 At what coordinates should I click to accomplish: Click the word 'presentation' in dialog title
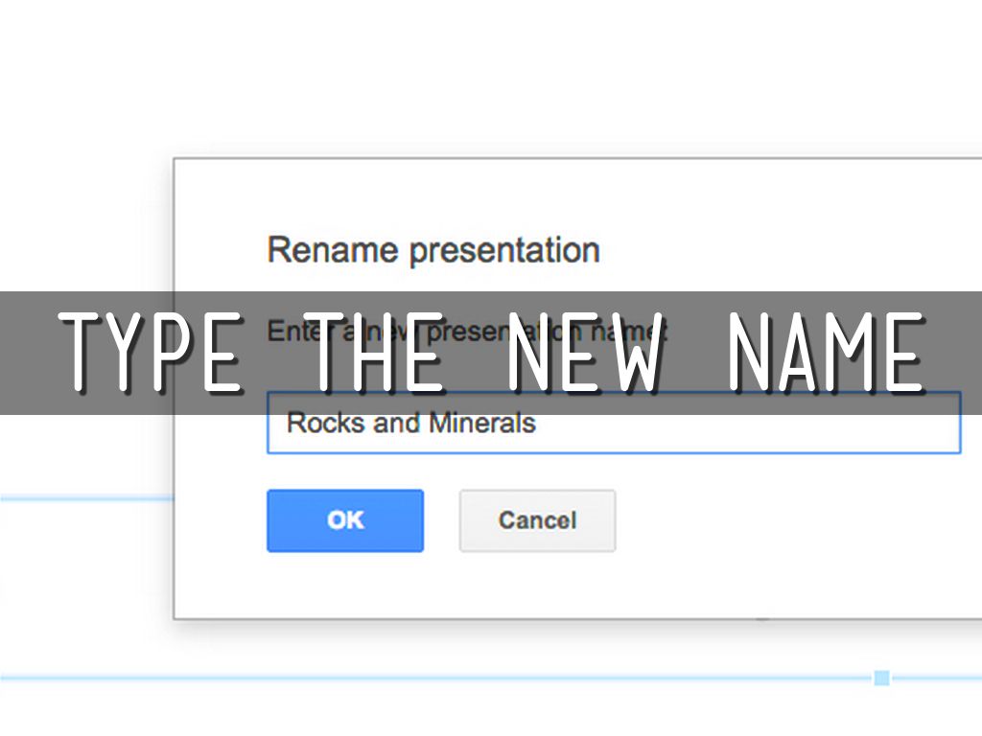pyautogui.click(x=503, y=250)
